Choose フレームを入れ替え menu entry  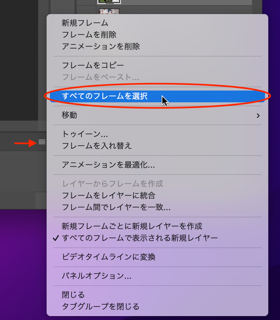coord(157,146)
